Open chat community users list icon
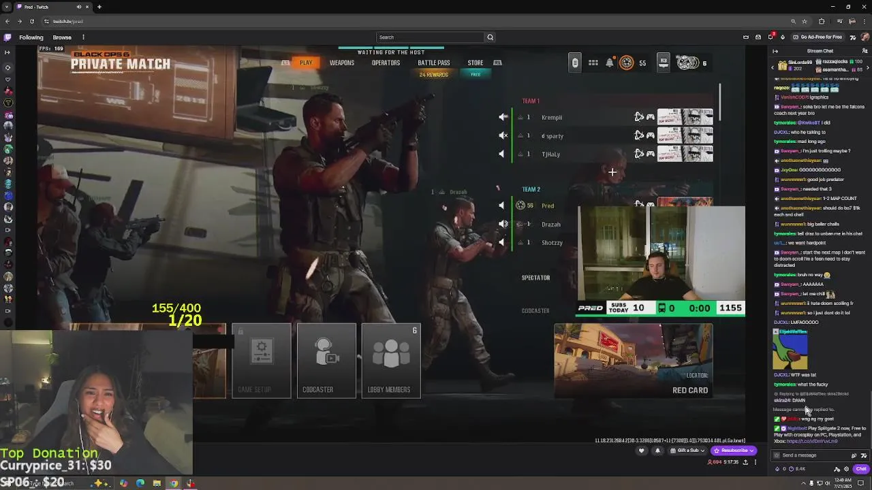The height and width of the screenshot is (490, 872). pyautogui.click(x=865, y=51)
